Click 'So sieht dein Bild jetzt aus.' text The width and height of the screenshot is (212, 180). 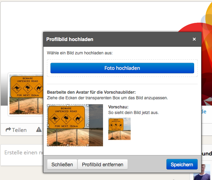(x=134, y=113)
